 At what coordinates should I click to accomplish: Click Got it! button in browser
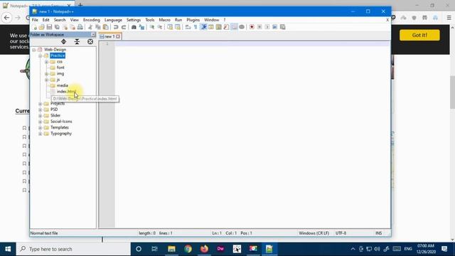[419, 35]
